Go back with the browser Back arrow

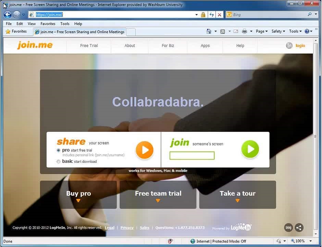[x=8, y=15]
